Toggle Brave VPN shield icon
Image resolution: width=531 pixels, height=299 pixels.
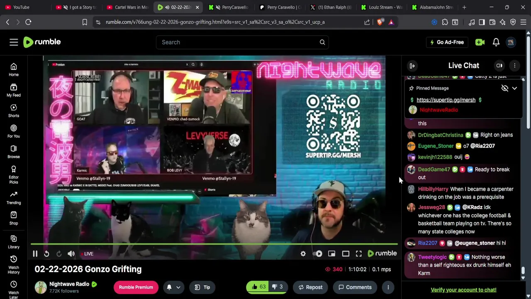tap(513, 22)
